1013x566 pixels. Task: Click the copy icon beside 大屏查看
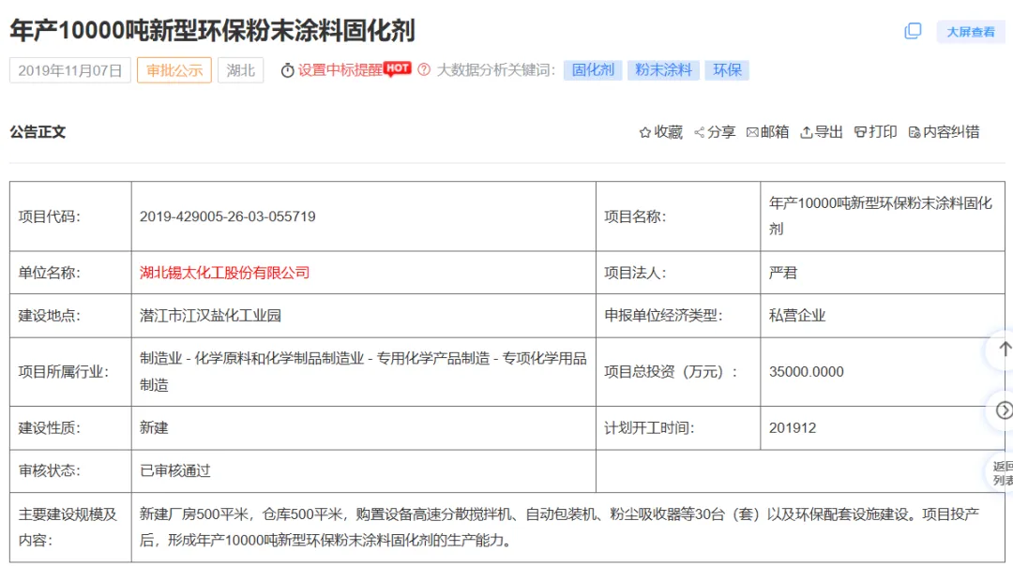[913, 31]
